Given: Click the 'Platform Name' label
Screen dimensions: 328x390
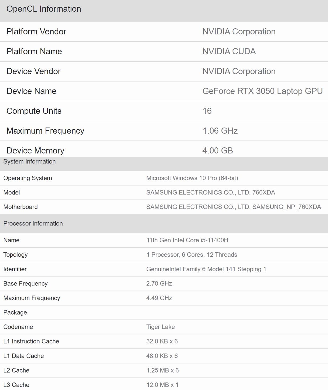Looking at the screenshot, I should [x=34, y=51].
